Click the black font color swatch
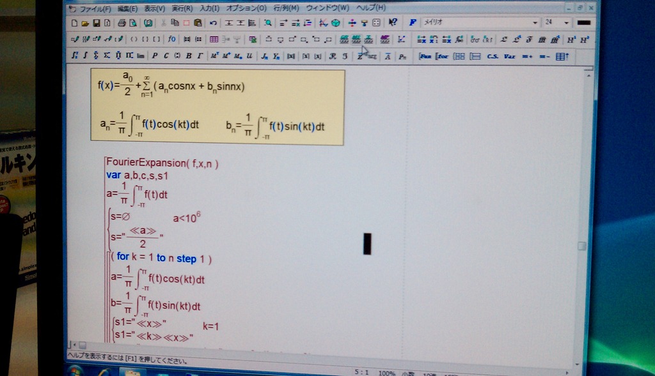 coord(583,22)
